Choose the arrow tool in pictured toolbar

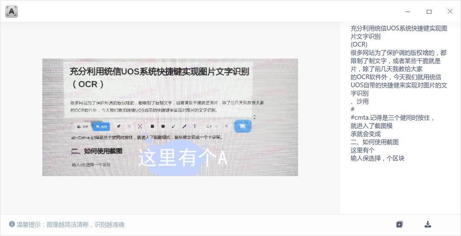[x=174, y=127]
